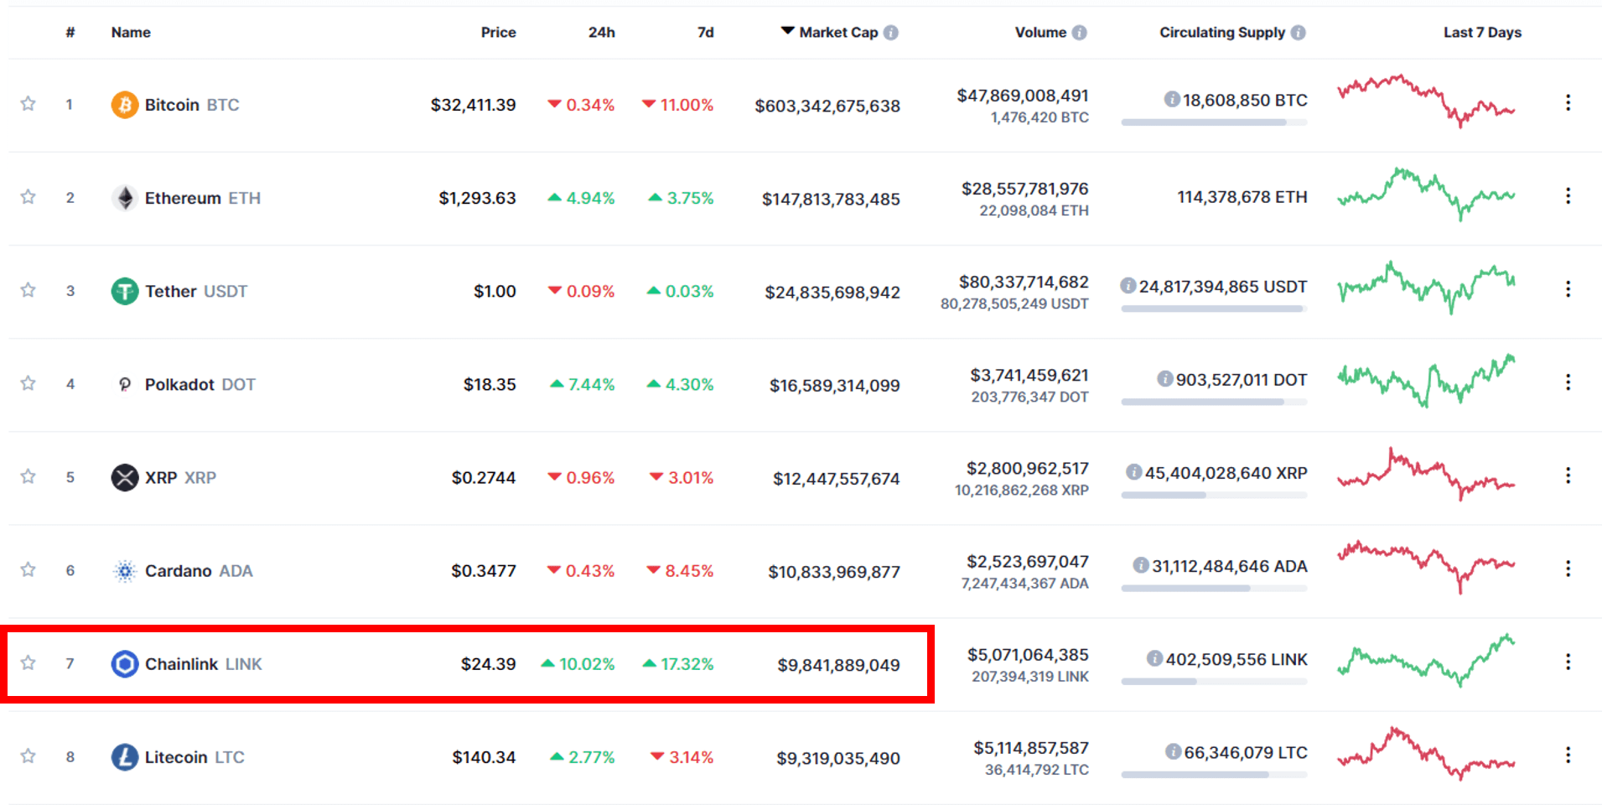Click info icon beside Chainlink circulating supply
Viewport: 1602px width, 805px height.
coord(1155,659)
